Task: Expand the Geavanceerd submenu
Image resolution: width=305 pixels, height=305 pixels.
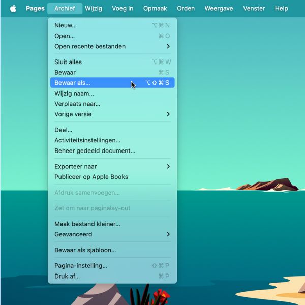Action: coord(112,234)
